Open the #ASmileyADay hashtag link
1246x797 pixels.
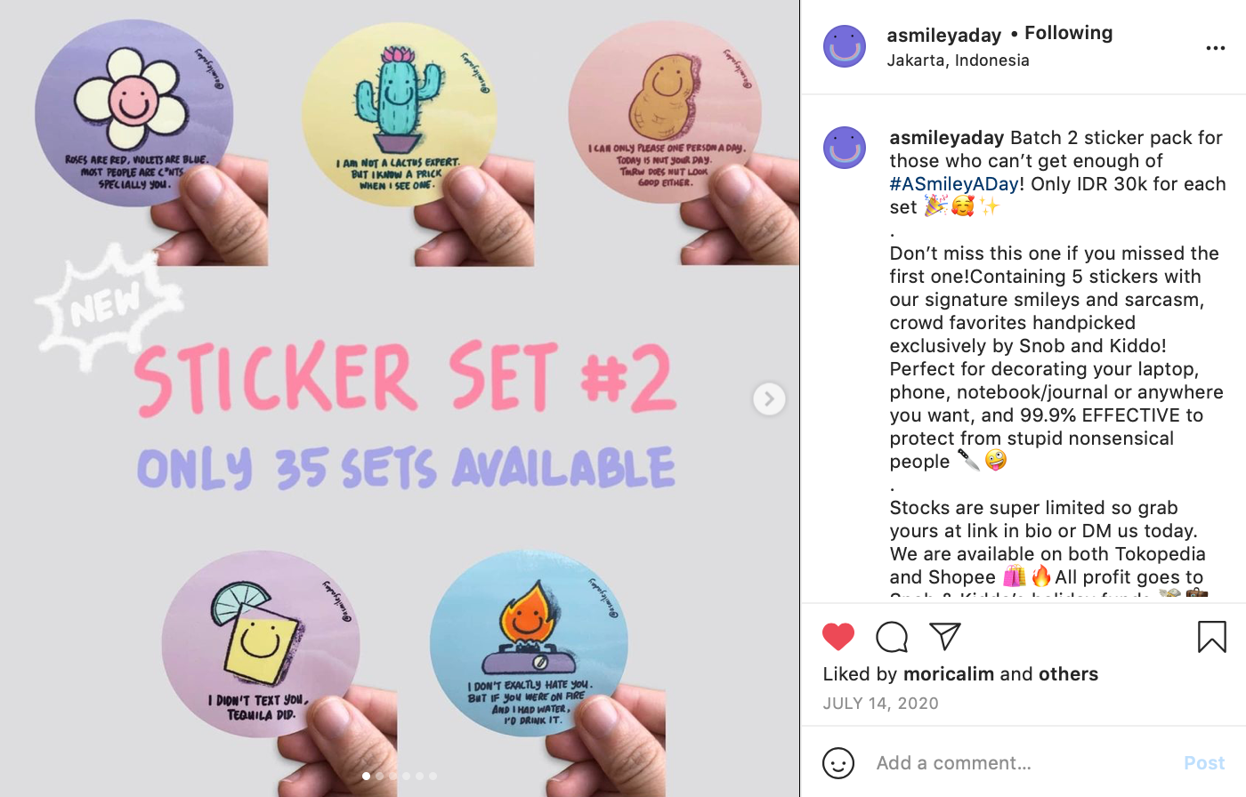pos(954,184)
